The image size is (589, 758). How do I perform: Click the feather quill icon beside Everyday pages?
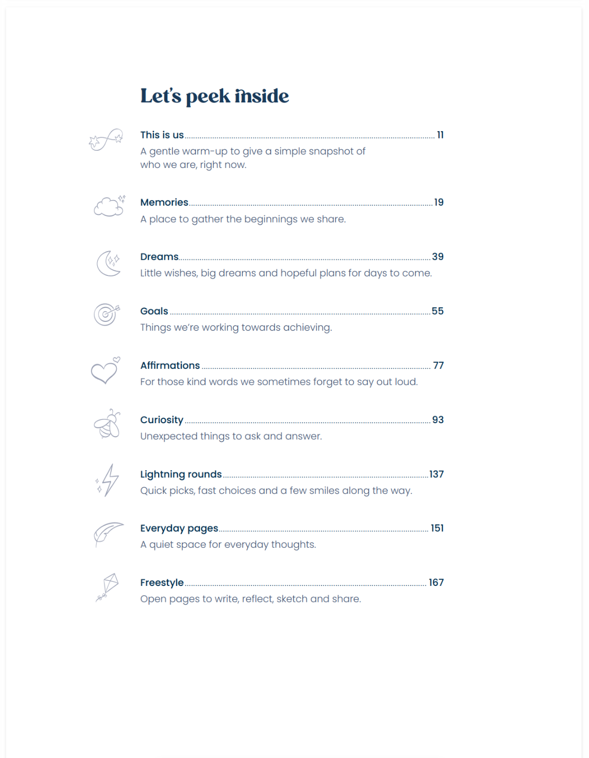pos(107,534)
